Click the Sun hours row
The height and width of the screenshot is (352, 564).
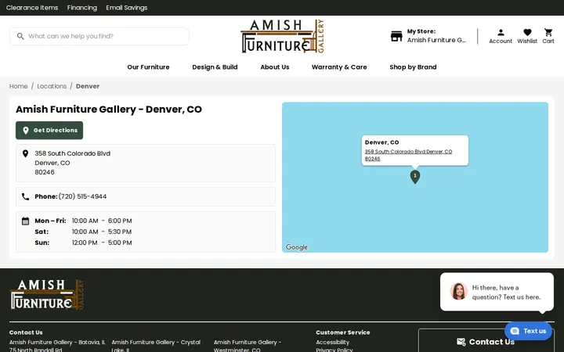(x=84, y=242)
